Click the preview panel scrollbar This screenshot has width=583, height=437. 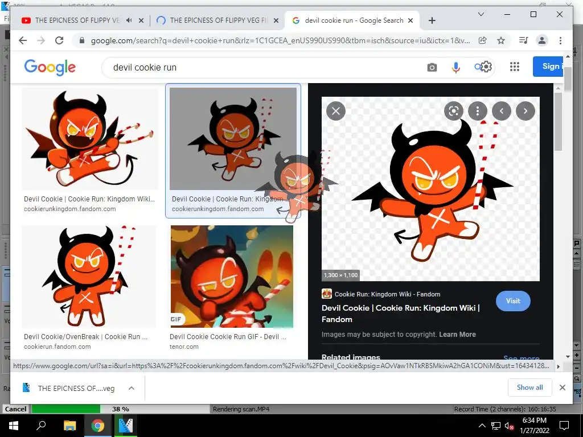[x=557, y=121]
